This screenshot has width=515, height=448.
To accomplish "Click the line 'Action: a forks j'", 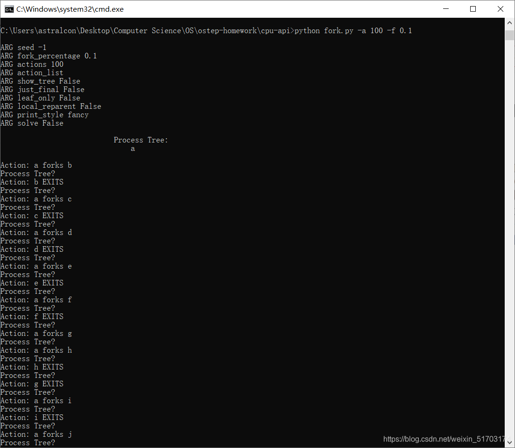I will (x=36, y=434).
